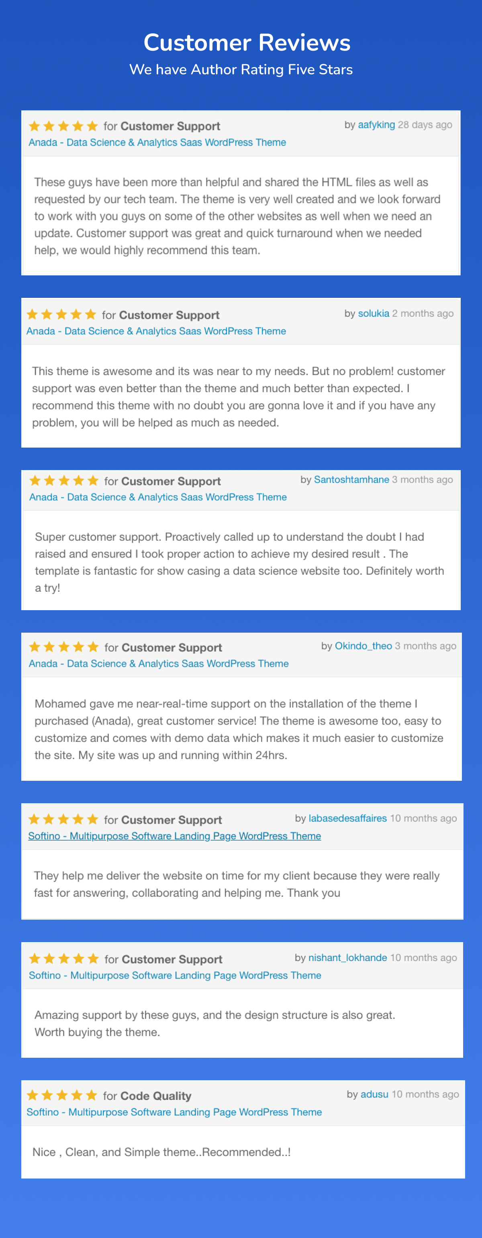This screenshot has height=1238, width=482.
Task: Click the stars on labasedesaffaires' review
Action: 63,819
